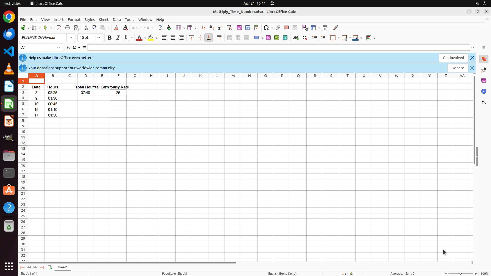Insert Chart using toolbar icon

pos(248,28)
